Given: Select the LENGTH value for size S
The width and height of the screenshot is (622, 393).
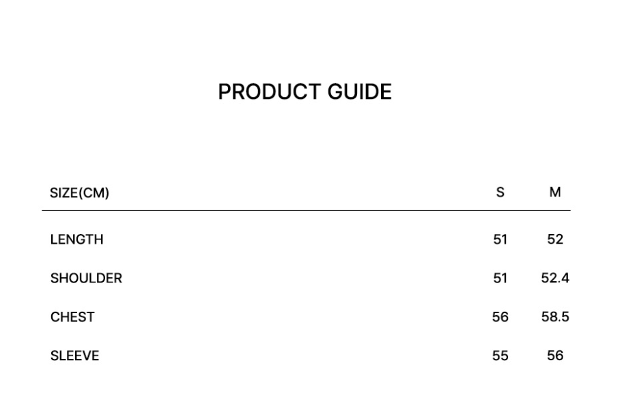Looking at the screenshot, I should click(x=500, y=239).
